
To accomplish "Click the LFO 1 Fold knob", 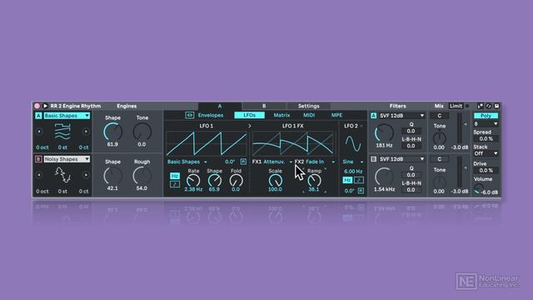I will click(236, 181).
